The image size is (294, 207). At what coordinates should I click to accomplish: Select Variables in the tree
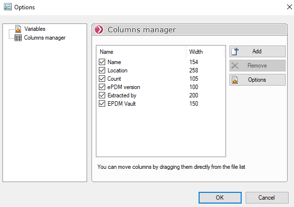(35, 29)
